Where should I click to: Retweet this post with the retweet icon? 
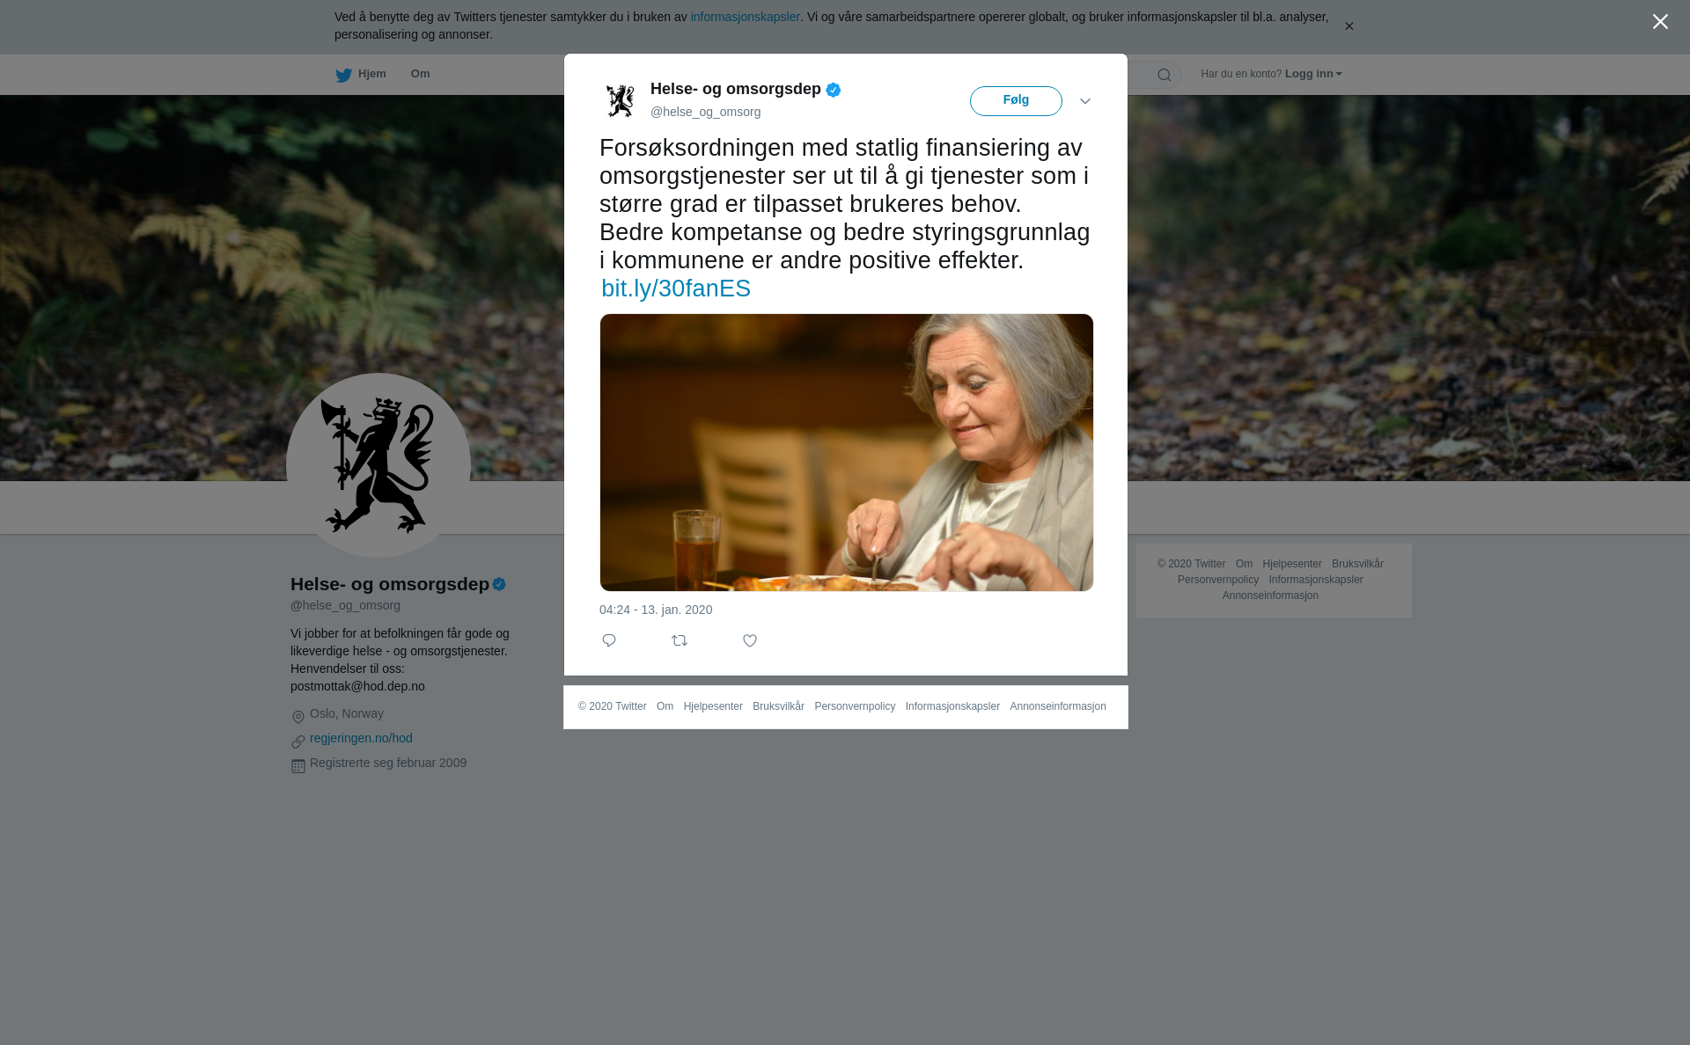click(x=680, y=640)
